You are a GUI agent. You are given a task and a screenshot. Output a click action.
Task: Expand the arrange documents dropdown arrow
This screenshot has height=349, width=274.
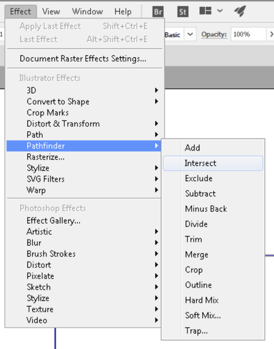pyautogui.click(x=220, y=11)
